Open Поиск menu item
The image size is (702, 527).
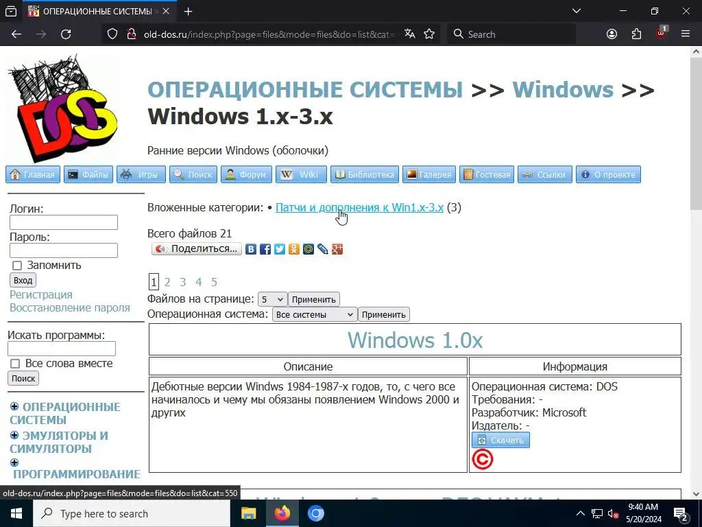pyautogui.click(x=193, y=174)
